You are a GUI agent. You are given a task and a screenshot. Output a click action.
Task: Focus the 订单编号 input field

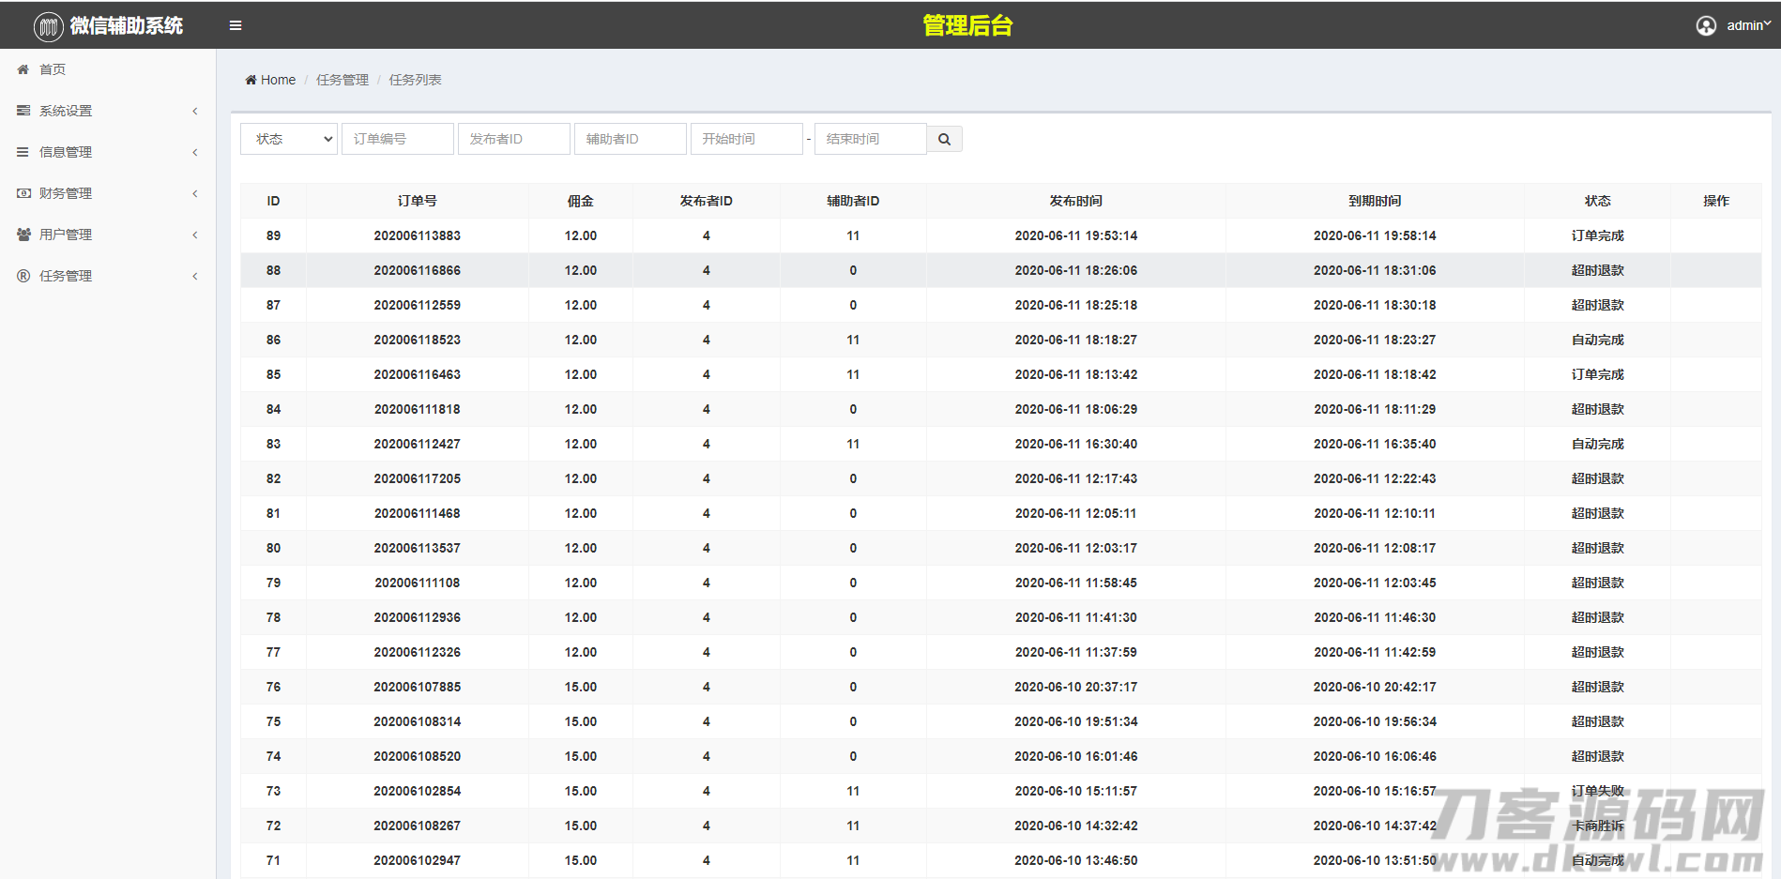click(x=398, y=139)
